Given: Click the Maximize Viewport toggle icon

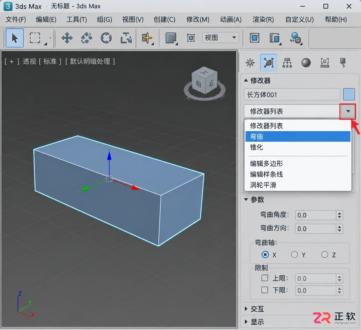Looking at the screenshot, I should [255, 38].
